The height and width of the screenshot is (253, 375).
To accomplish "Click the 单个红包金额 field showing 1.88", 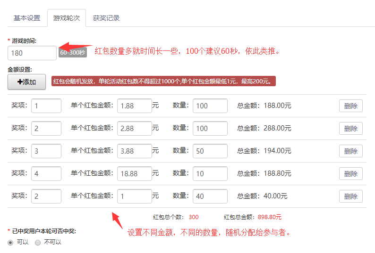I will [x=134, y=106].
